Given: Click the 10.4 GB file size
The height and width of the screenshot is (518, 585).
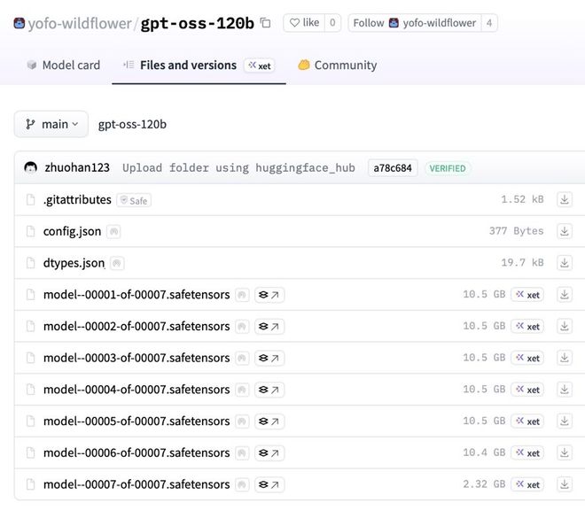Looking at the screenshot, I should [x=484, y=452].
